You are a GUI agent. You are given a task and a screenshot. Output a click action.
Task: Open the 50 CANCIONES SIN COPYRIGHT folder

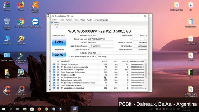point(191,92)
